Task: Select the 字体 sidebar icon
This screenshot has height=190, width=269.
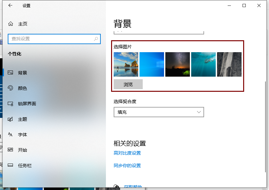Action: click(10, 134)
